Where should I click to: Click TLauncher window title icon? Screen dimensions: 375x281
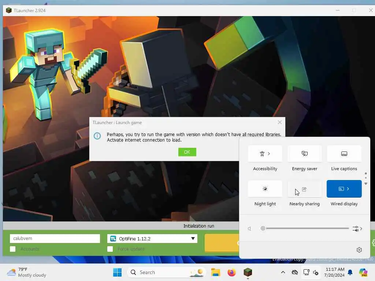click(x=9, y=10)
